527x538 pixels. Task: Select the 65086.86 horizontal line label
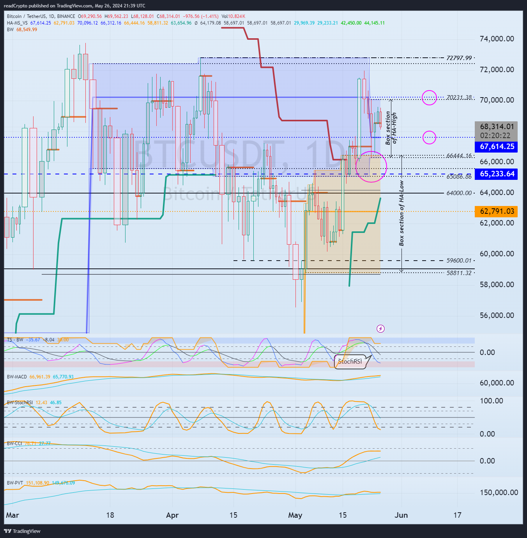(459, 176)
